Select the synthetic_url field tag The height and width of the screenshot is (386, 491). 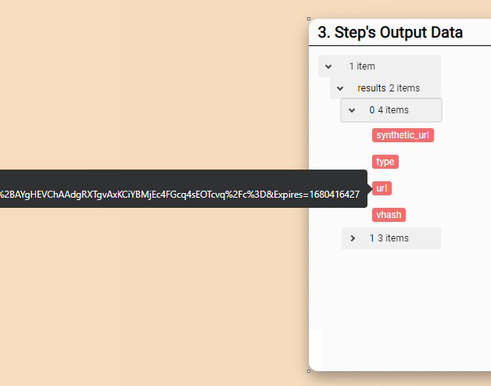click(403, 135)
